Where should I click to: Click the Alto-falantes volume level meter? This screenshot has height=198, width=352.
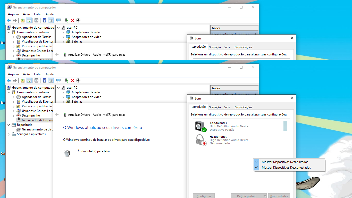(285, 126)
